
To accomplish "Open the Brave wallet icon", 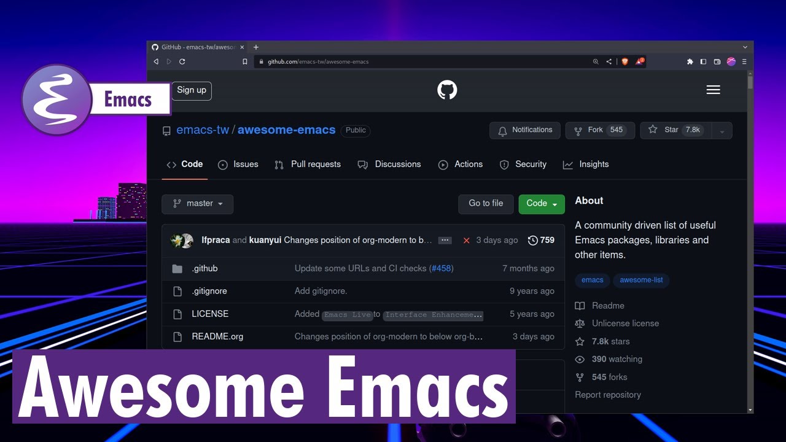I will pos(717,61).
